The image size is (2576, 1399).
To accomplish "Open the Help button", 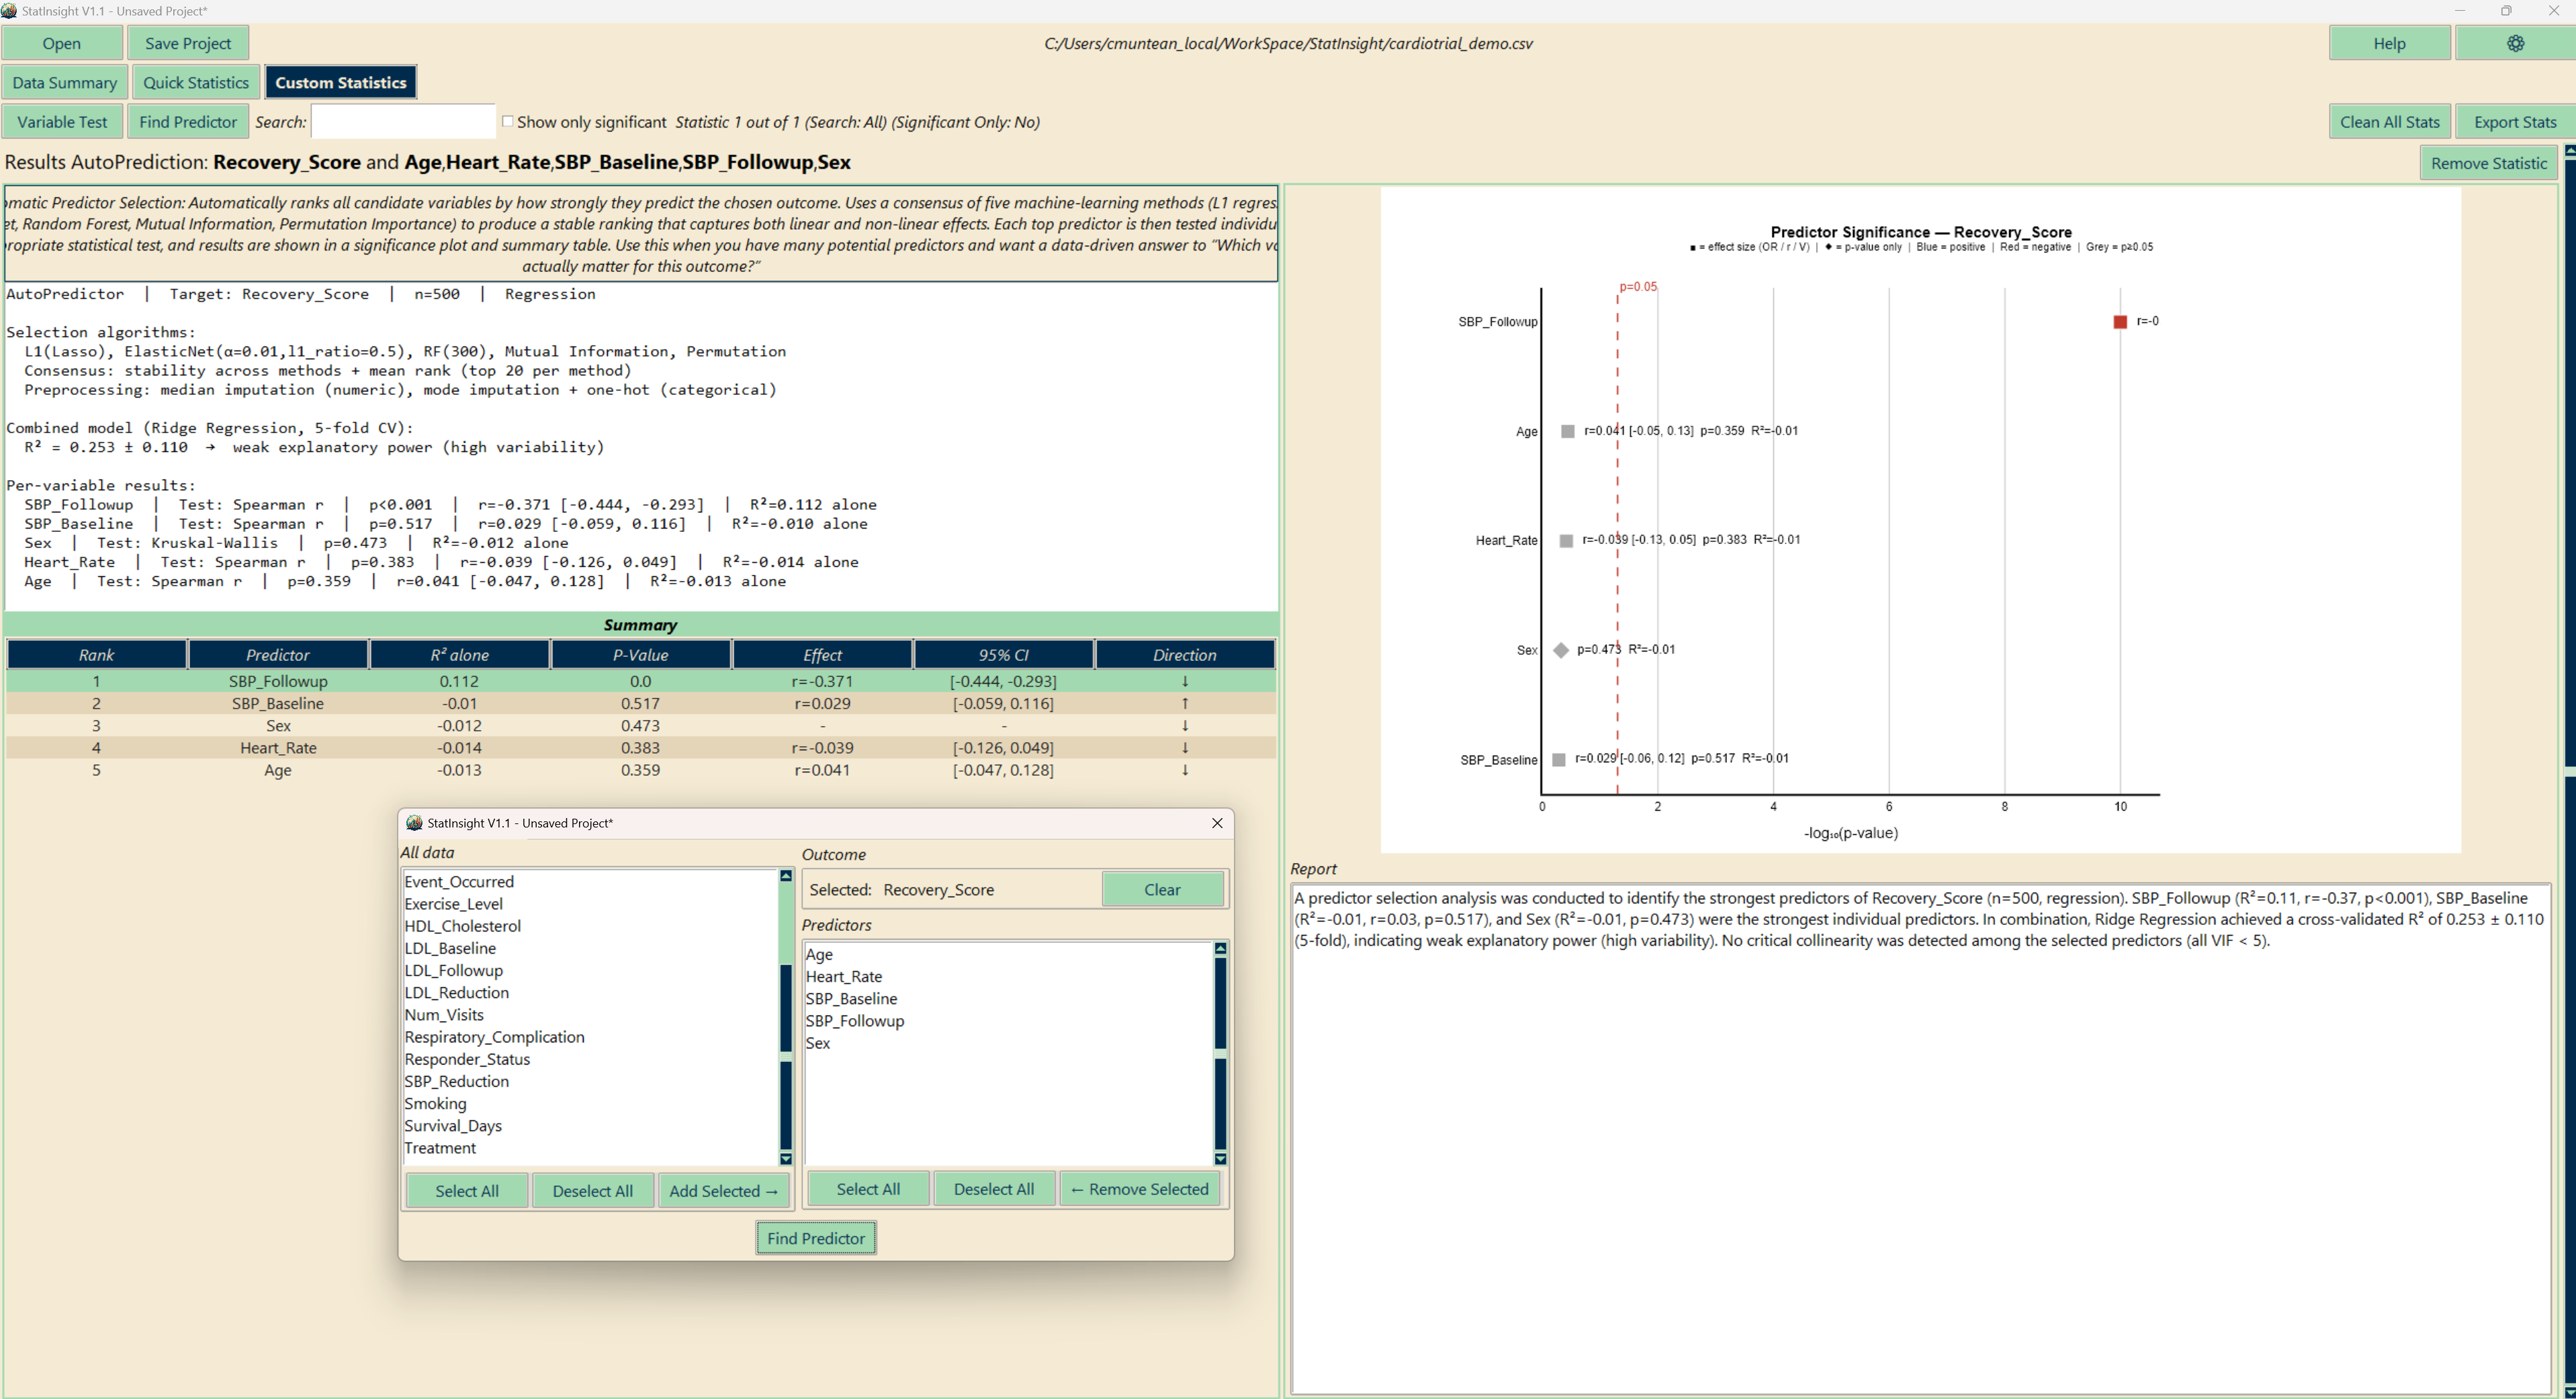I will pyautogui.click(x=2389, y=43).
